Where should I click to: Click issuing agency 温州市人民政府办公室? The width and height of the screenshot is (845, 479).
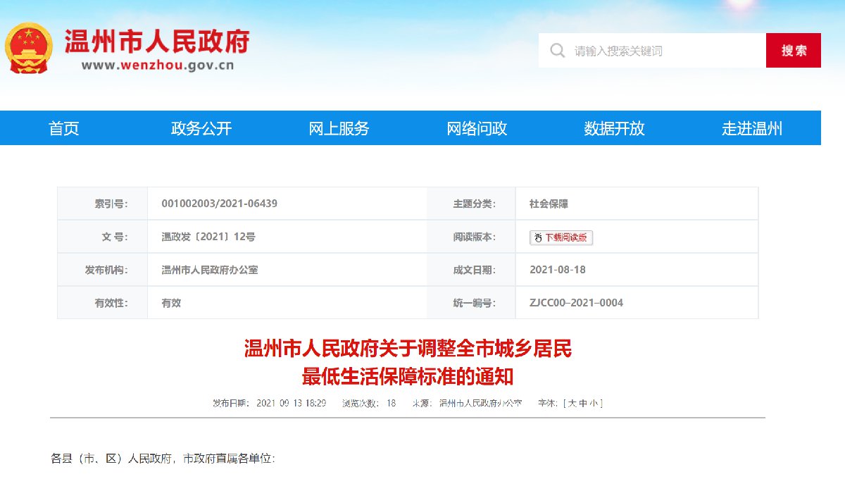point(210,270)
